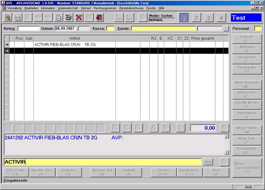Click the printer icon in toolbar
Screen dimensions: 265x190
68,18
